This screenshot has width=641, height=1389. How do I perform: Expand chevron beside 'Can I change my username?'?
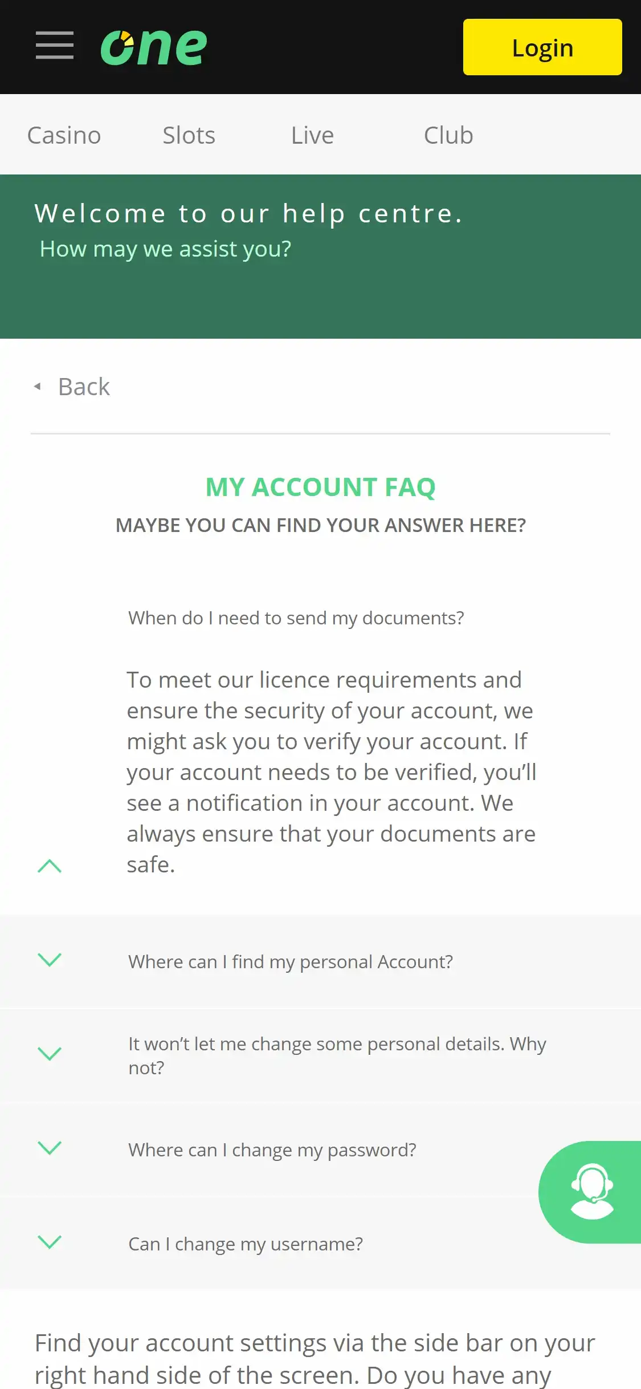click(x=50, y=1242)
